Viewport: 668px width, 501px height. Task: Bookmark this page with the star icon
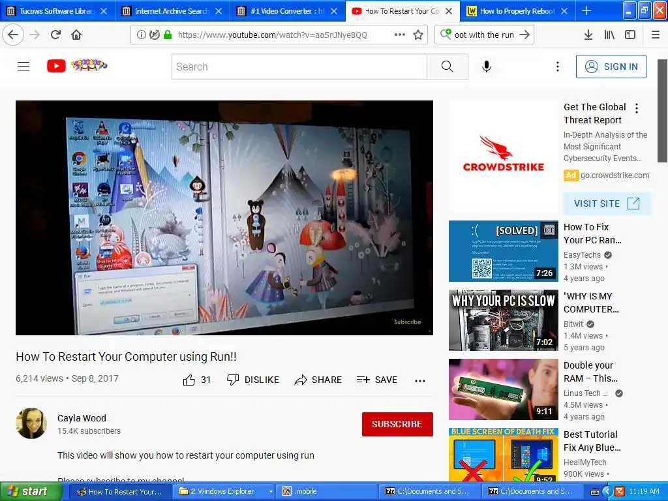coord(418,35)
